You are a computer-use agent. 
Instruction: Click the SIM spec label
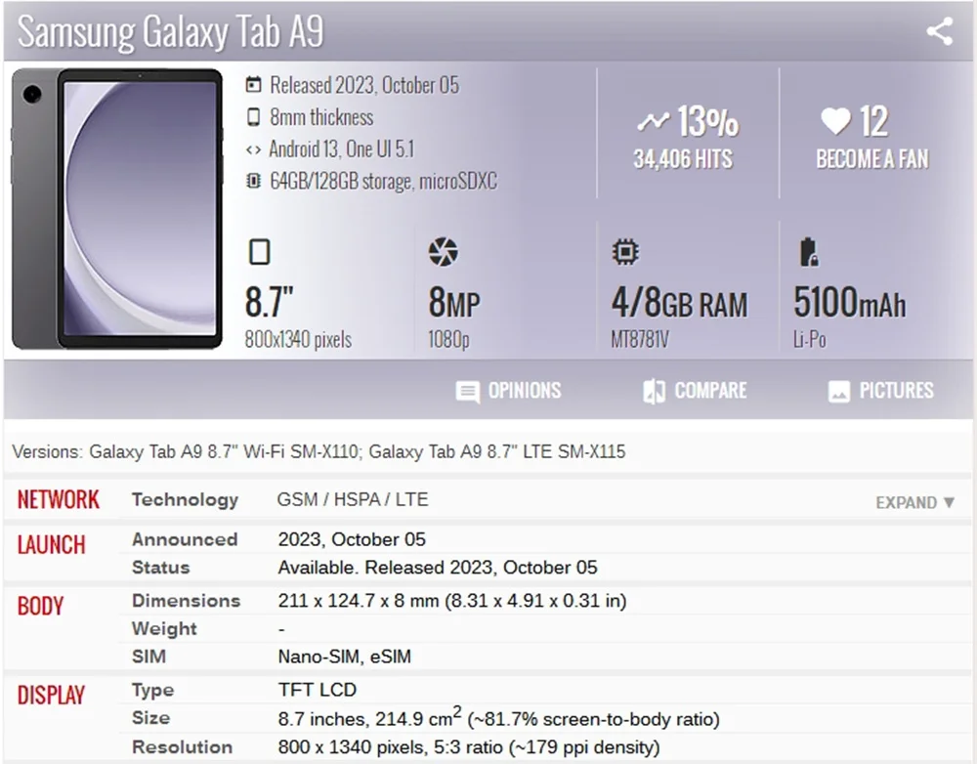pos(149,657)
